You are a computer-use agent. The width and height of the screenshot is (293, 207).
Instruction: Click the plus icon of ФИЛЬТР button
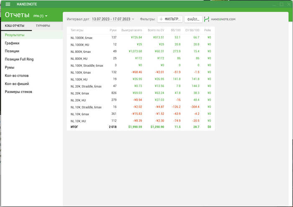coord(161,19)
